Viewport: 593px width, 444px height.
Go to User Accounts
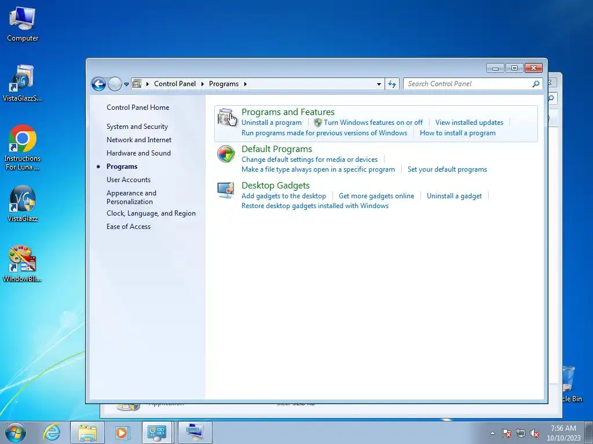(x=128, y=180)
